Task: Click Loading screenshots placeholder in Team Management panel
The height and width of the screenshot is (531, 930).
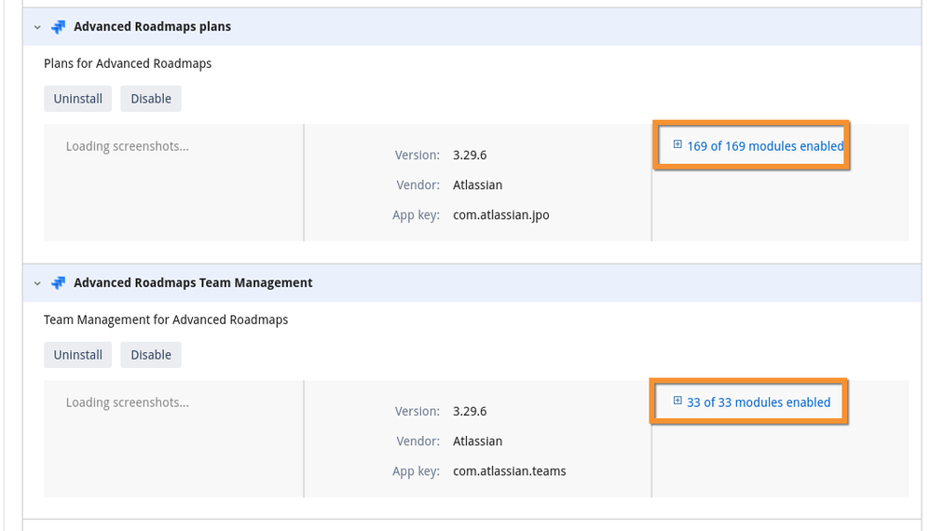Action: [x=127, y=402]
